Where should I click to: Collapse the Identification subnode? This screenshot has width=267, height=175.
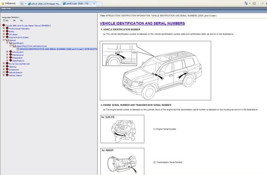point(7,43)
